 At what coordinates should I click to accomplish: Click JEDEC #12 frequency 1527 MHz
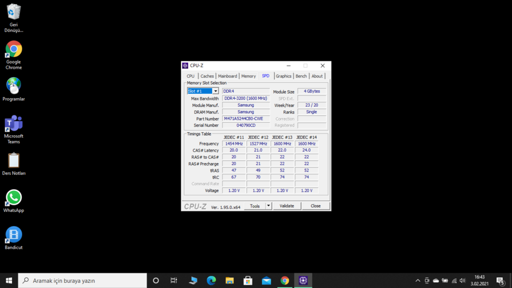click(258, 144)
